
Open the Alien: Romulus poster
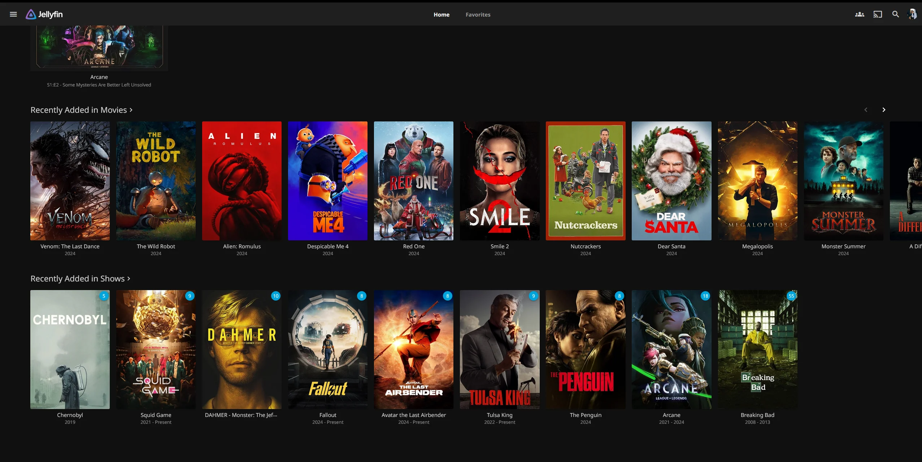click(242, 181)
